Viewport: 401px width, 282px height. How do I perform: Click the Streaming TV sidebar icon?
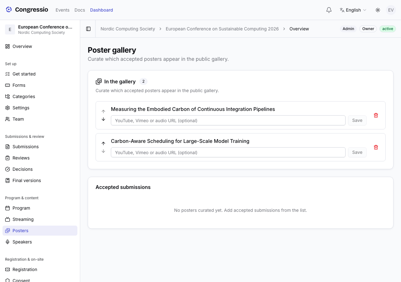click(8, 219)
